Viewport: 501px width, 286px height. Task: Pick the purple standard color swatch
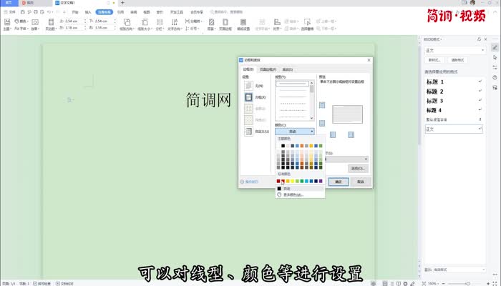click(321, 181)
